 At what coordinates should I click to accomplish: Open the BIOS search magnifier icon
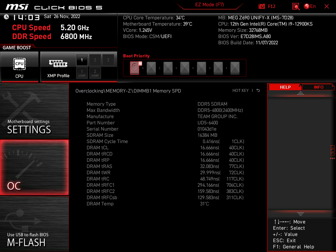tap(296, 7)
